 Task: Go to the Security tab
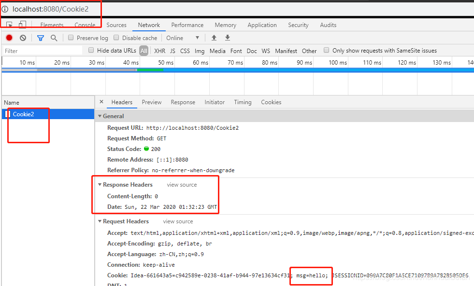pyautogui.click(x=298, y=25)
